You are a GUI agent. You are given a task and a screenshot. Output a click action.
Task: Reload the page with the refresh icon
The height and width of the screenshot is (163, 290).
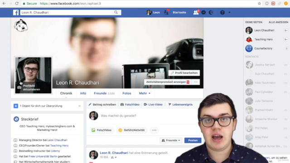click(x=17, y=4)
